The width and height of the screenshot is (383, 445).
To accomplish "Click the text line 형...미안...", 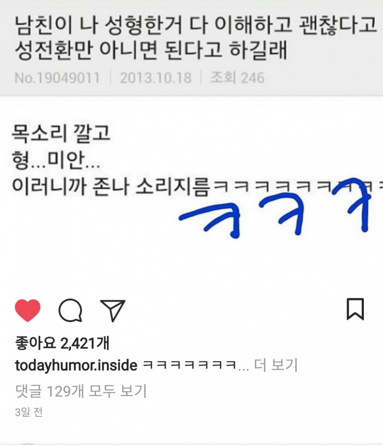I will coord(56,160).
